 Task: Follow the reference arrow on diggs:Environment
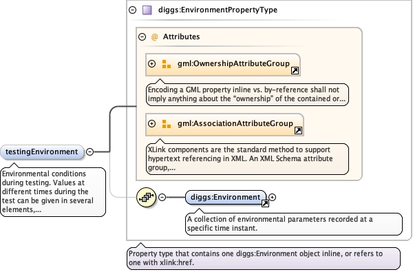click(265, 203)
